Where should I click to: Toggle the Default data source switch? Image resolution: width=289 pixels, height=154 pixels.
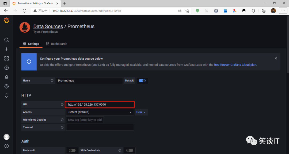pyautogui.click(x=142, y=80)
